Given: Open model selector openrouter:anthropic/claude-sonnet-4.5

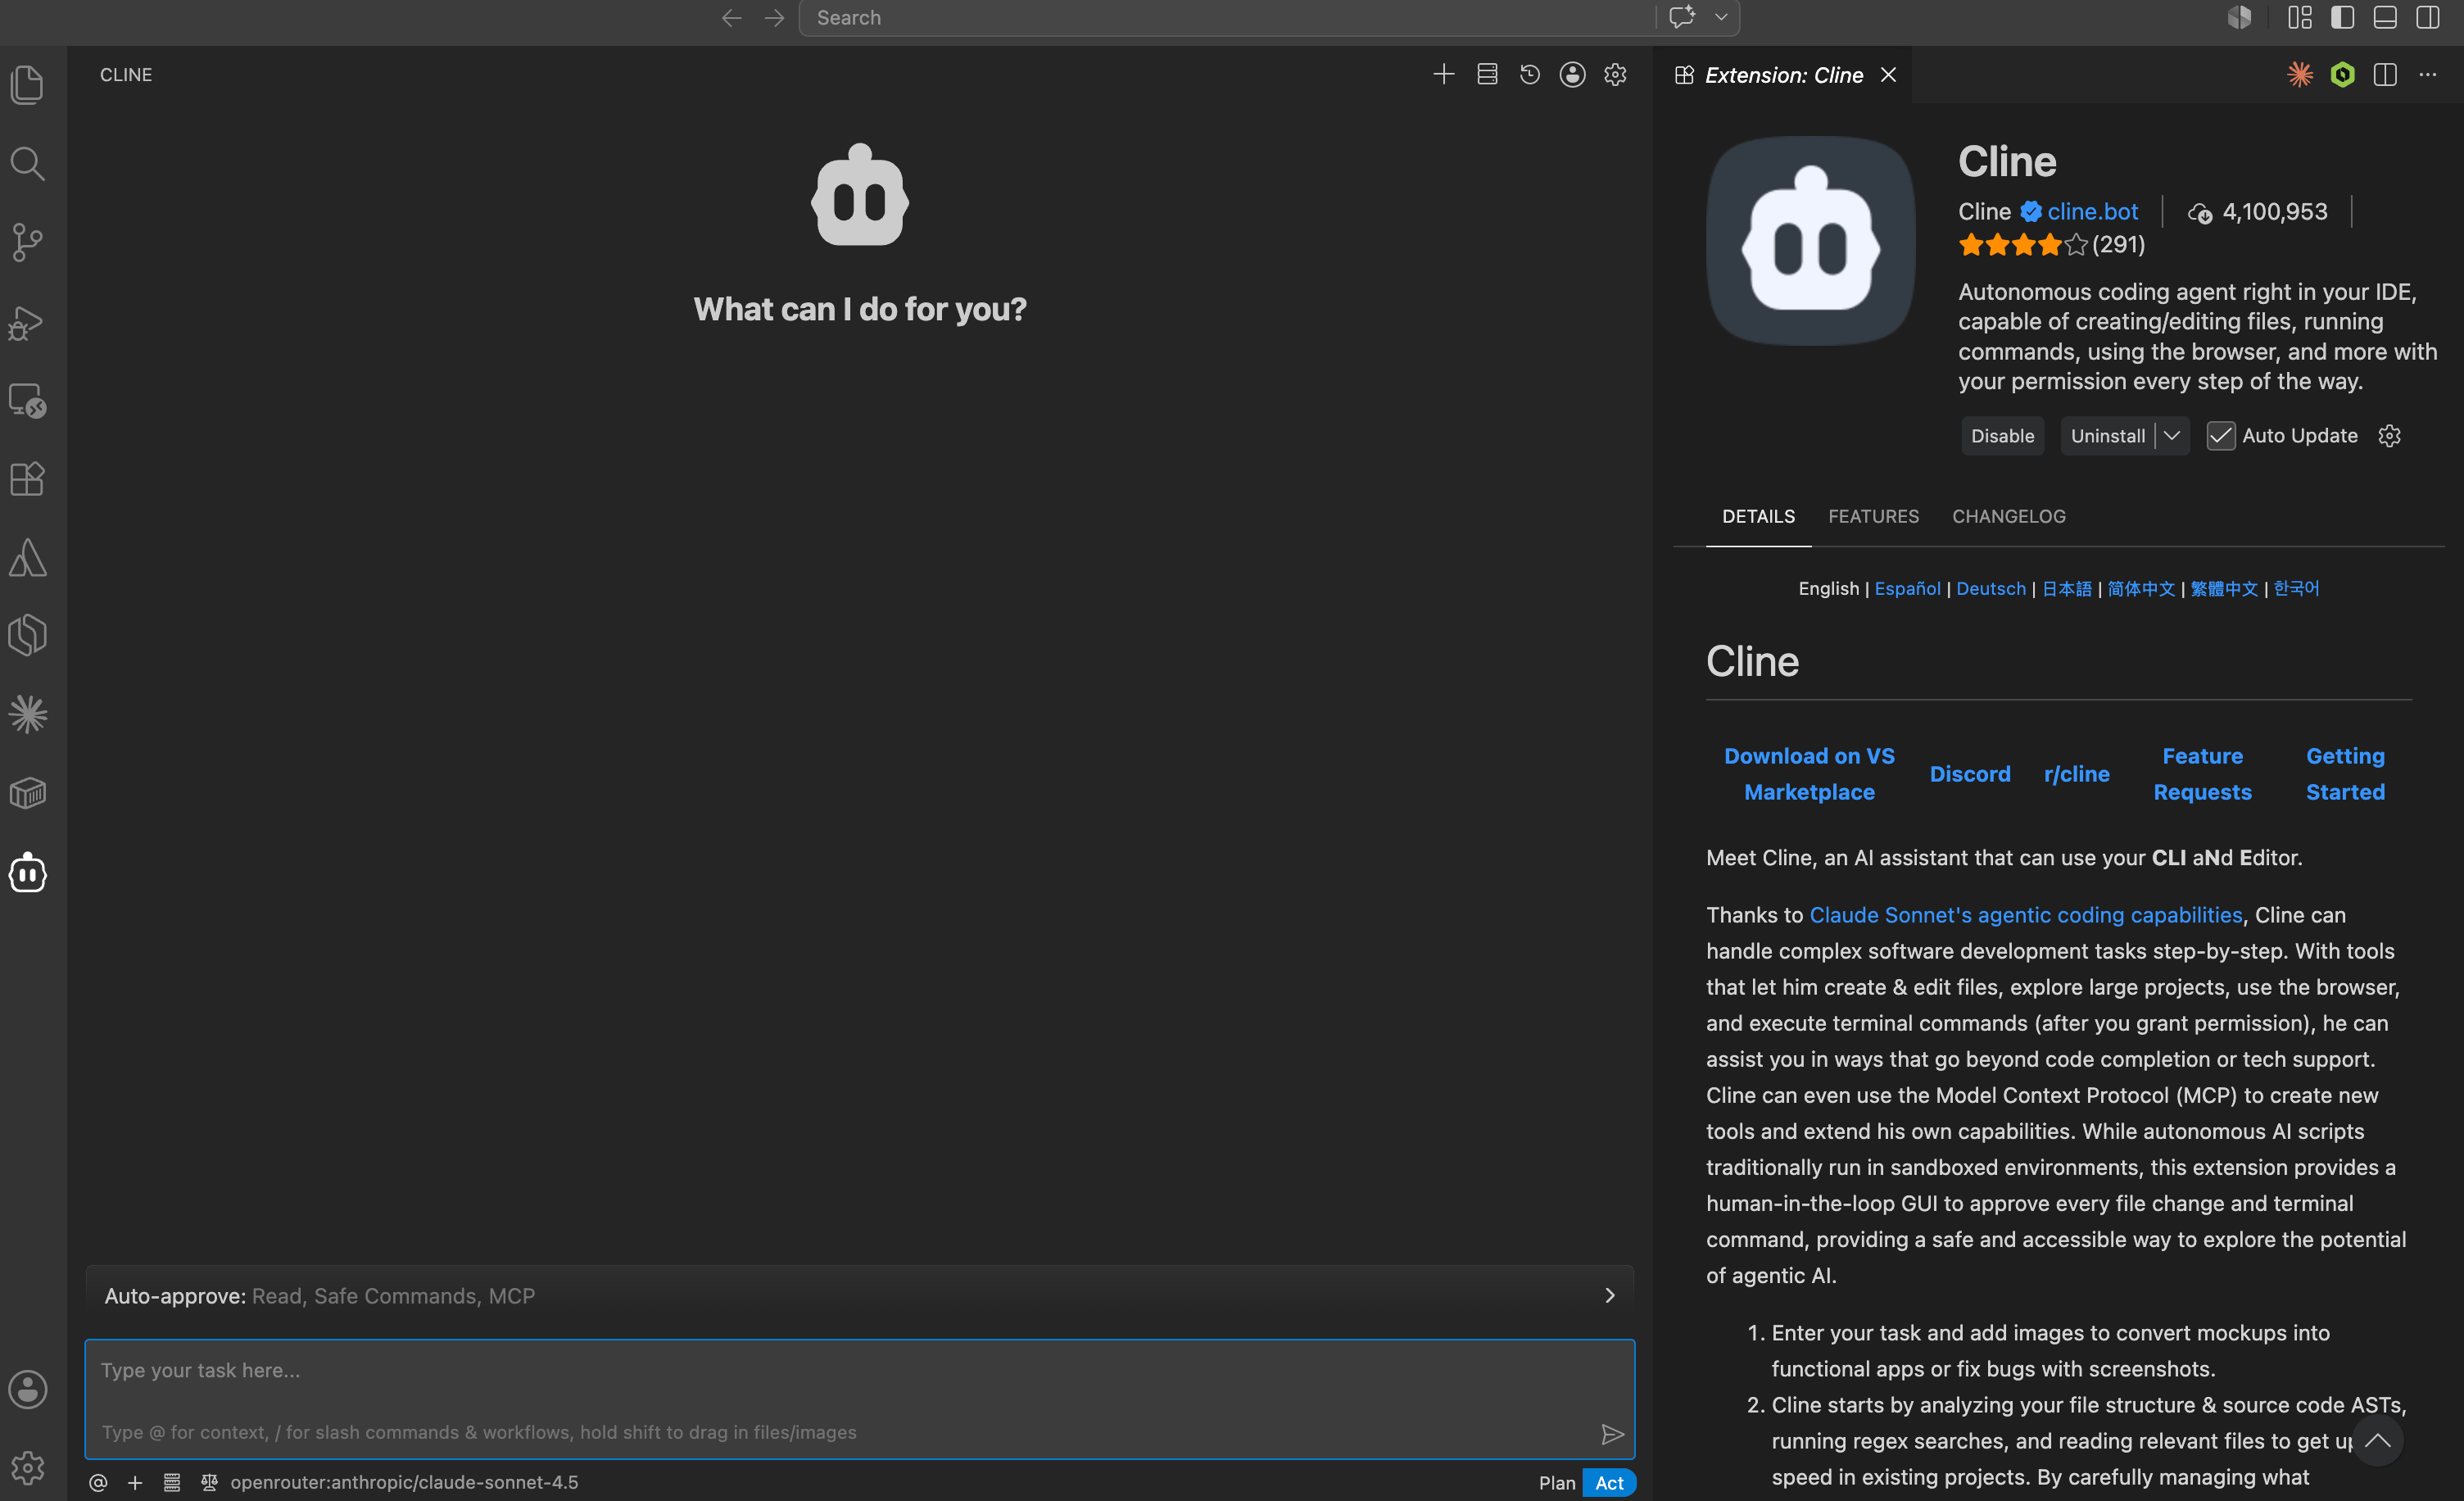Looking at the screenshot, I should pos(404,1482).
